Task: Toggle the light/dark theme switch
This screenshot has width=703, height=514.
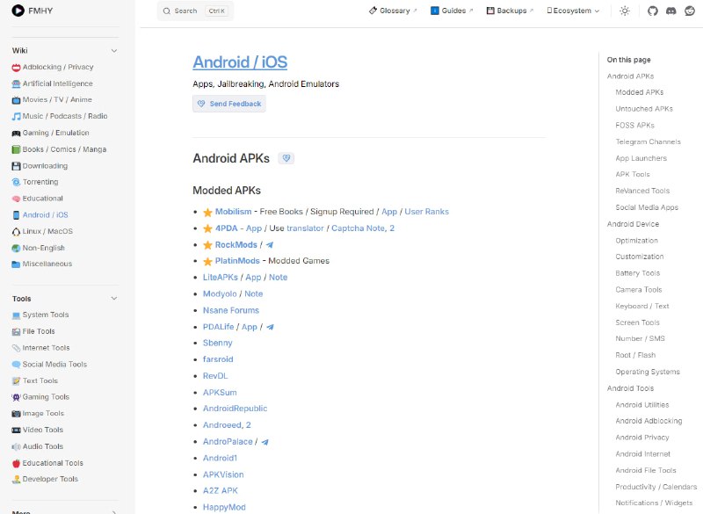Action: tap(625, 11)
